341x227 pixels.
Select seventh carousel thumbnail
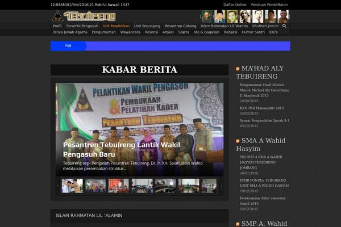209,186
